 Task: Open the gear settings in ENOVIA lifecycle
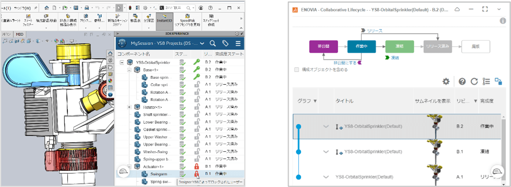coord(446,81)
